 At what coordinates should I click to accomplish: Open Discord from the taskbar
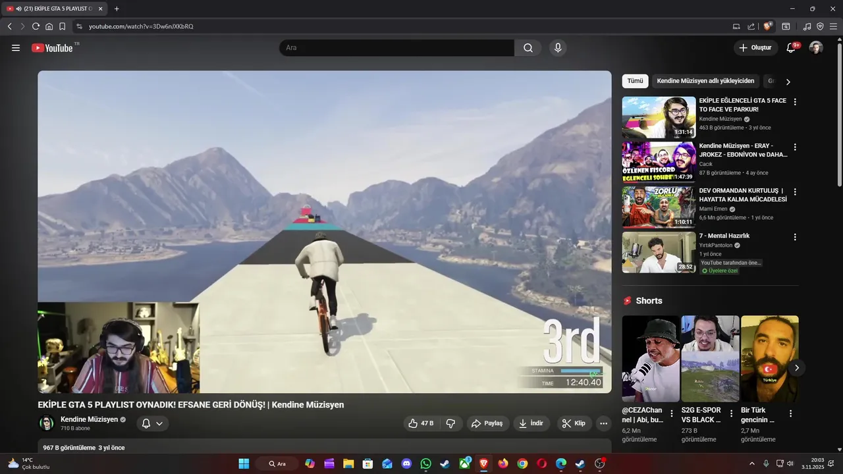click(x=406, y=463)
